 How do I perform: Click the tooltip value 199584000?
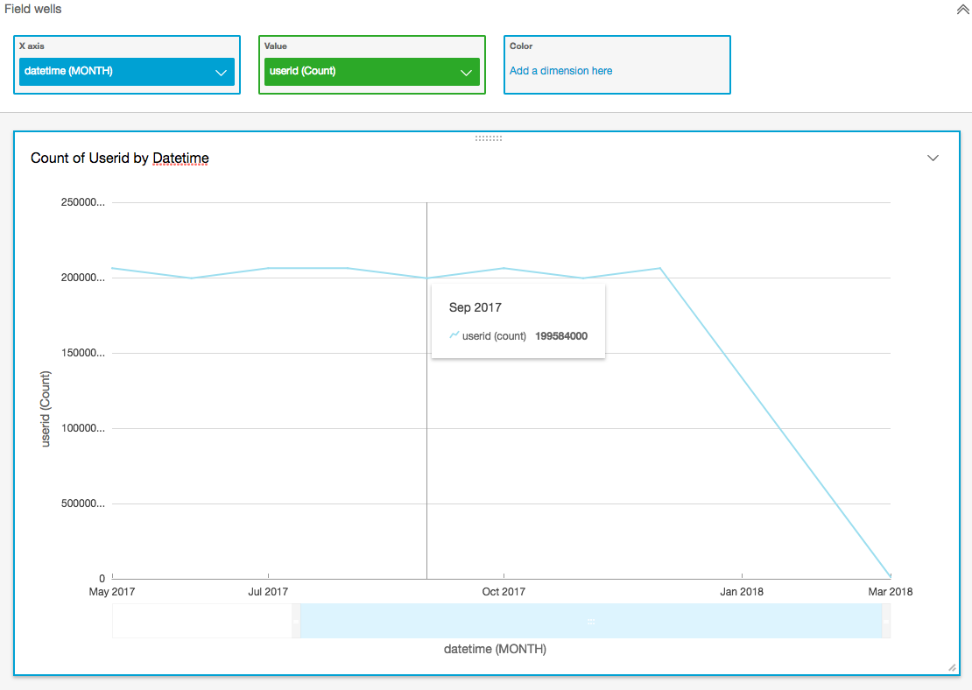pos(561,336)
